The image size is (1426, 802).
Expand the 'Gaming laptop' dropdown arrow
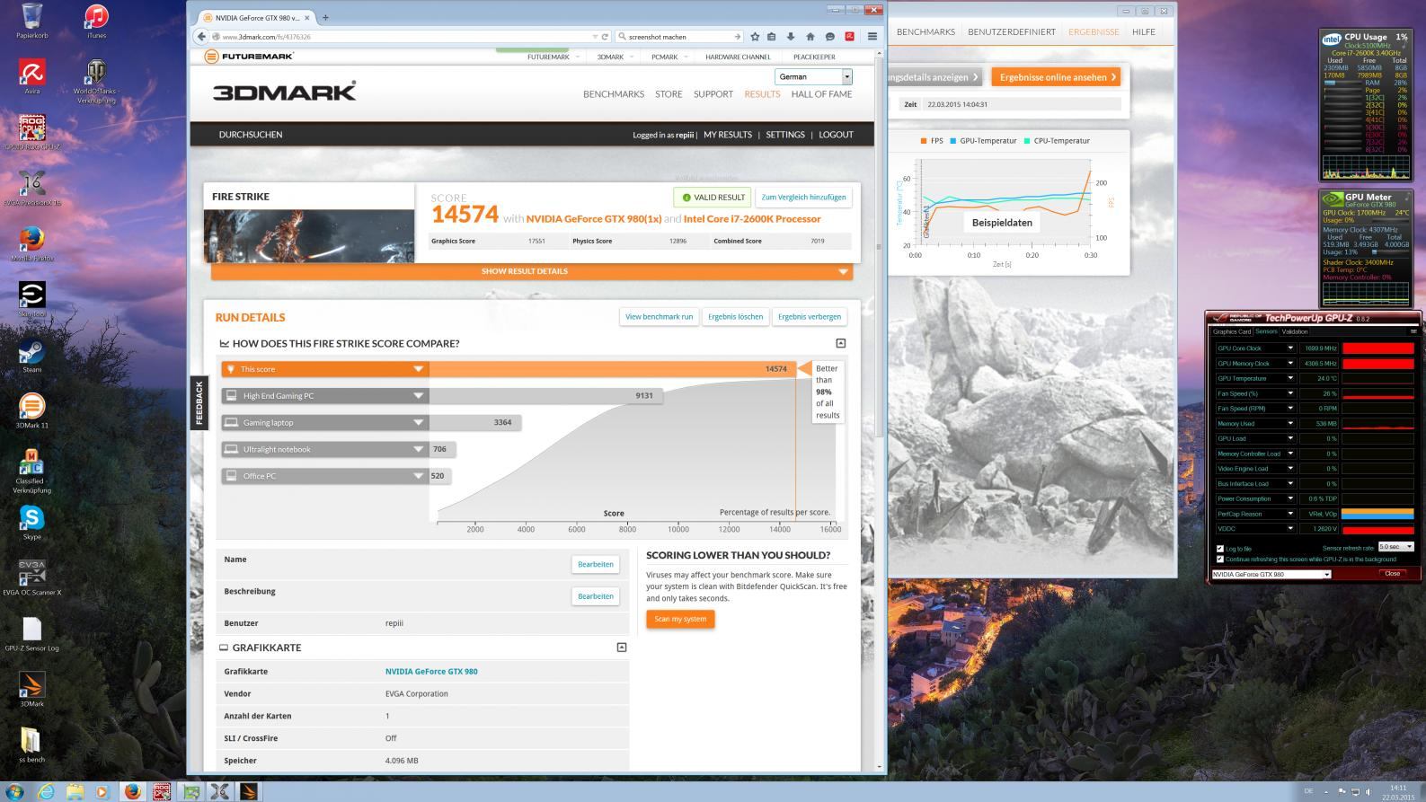(x=418, y=423)
